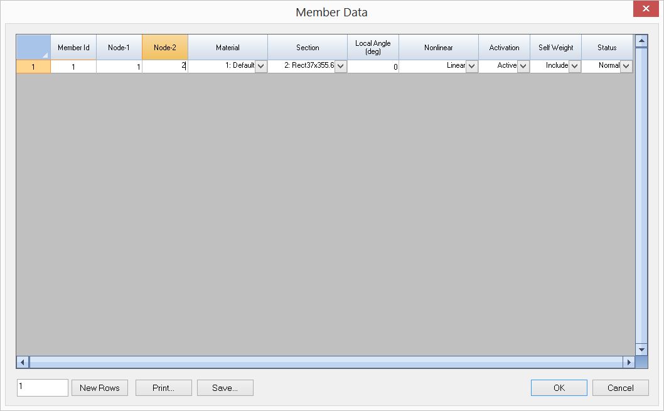
Task: Select row 1 via its row header
Action: pos(33,66)
